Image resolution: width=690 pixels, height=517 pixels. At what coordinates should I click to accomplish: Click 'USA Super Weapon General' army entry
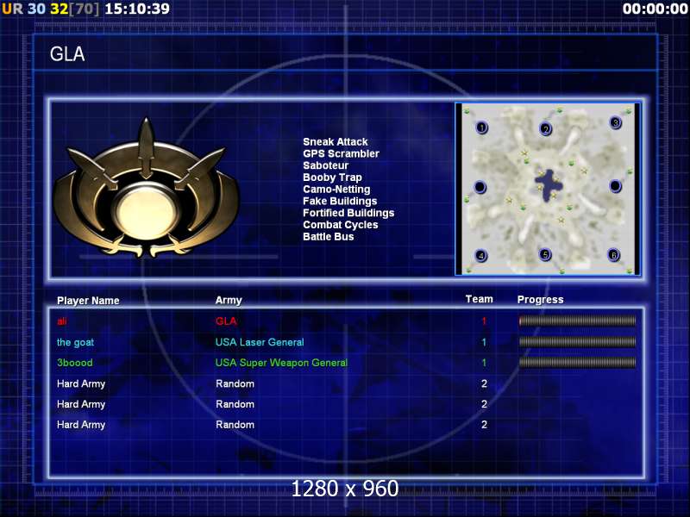(281, 363)
